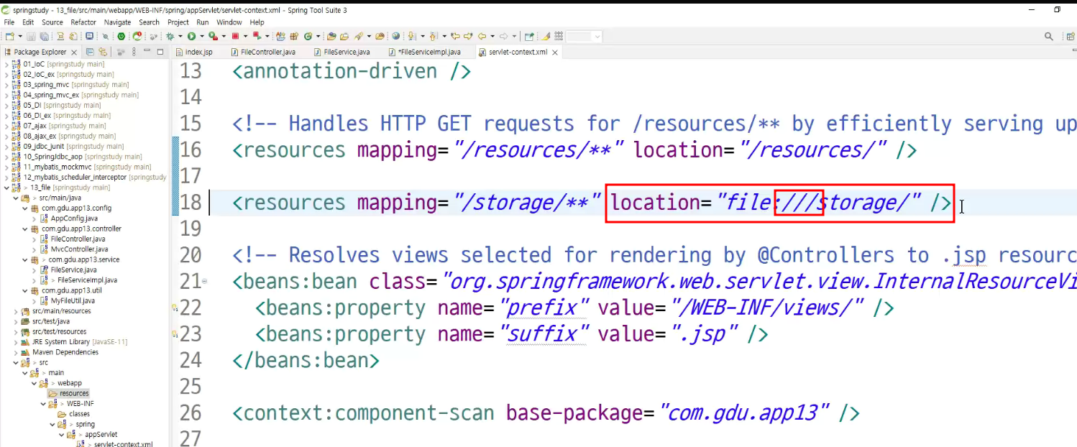The width and height of the screenshot is (1077, 447).
Task: Click the green Boot Dashboard power icon
Action: [121, 36]
